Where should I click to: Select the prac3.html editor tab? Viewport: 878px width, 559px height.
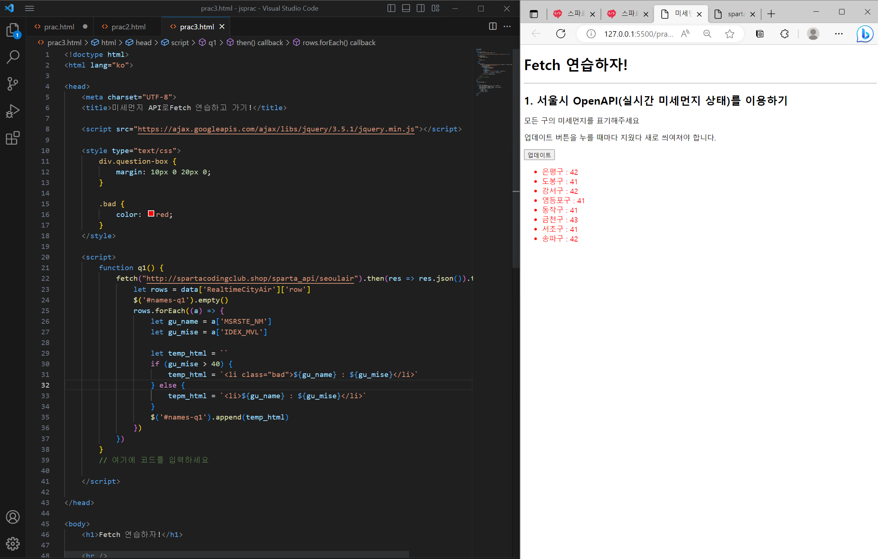197,27
